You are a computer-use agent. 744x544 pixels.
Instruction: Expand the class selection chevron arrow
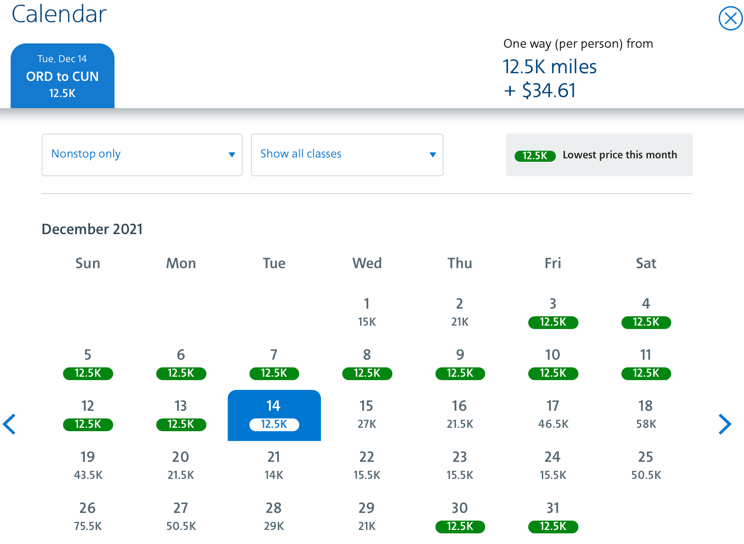pos(432,155)
